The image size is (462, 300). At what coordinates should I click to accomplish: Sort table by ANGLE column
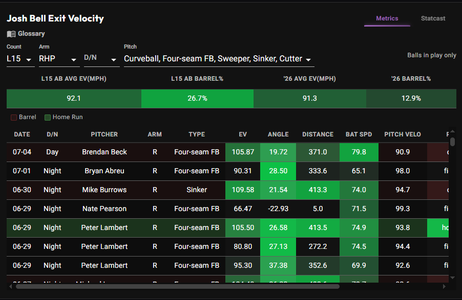278,134
